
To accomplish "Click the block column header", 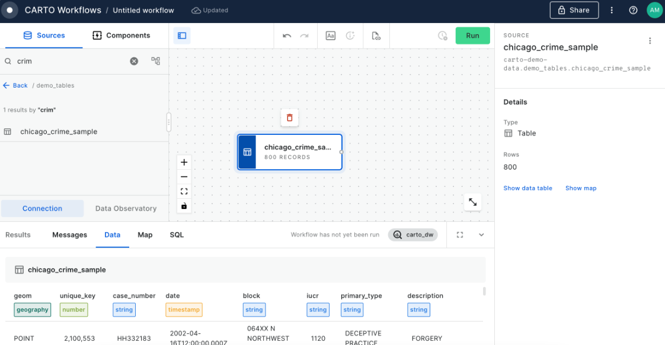I will tap(251, 295).
